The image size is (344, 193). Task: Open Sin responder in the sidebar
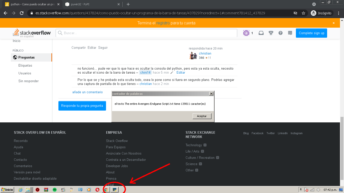28,81
